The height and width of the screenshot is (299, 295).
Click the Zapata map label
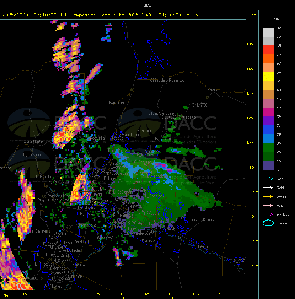tap(79, 265)
